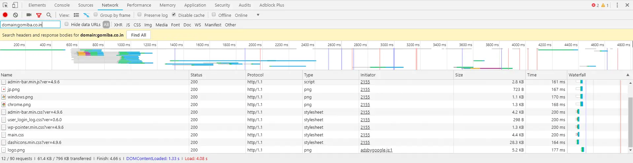Click the domain filter text field
This screenshot has width=633, height=163.
click(x=30, y=25)
